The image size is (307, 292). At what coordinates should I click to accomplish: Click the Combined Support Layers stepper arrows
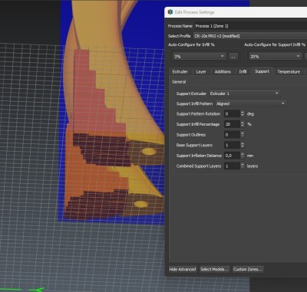(x=243, y=166)
